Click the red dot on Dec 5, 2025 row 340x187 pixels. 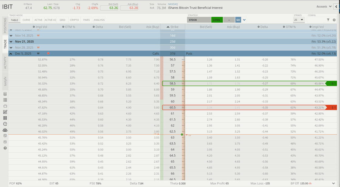click(48, 53)
